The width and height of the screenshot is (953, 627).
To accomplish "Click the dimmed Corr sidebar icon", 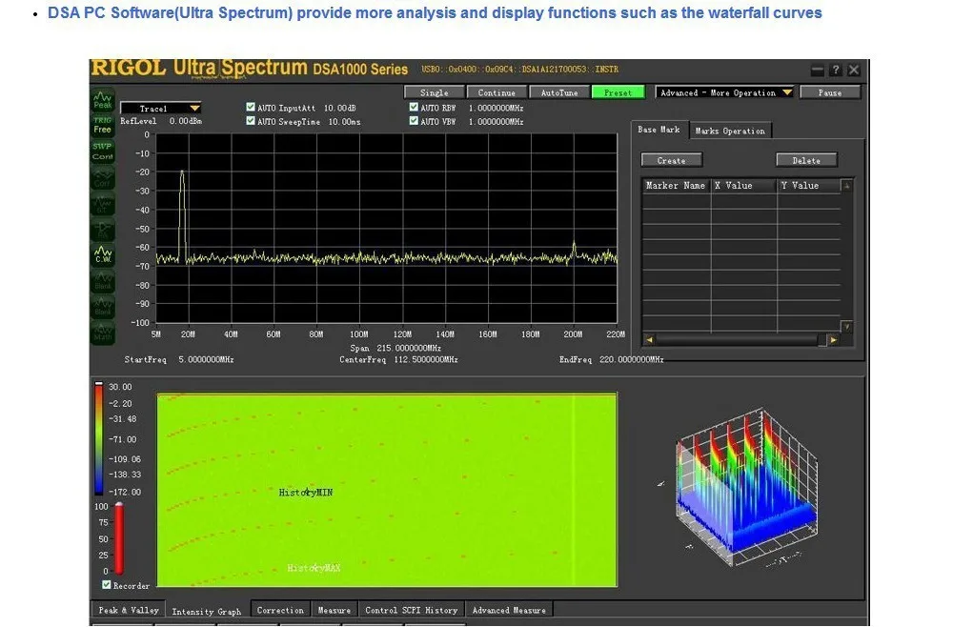I will tap(103, 177).
